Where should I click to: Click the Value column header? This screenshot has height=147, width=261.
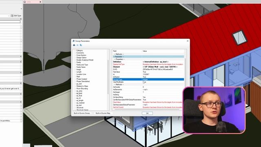(x=163, y=51)
